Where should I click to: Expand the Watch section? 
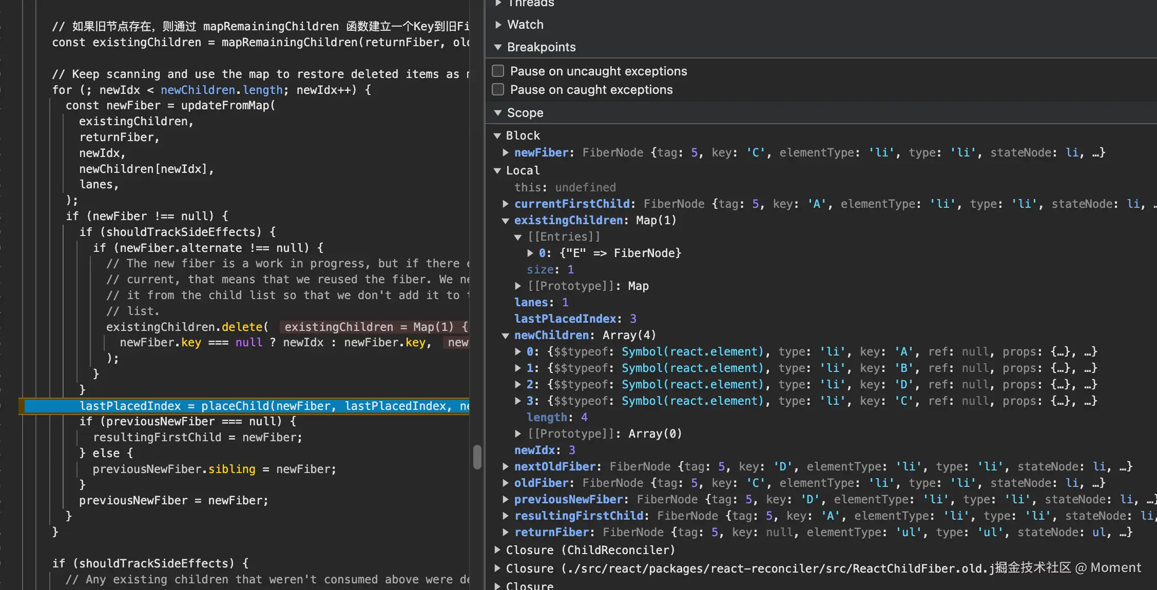498,25
